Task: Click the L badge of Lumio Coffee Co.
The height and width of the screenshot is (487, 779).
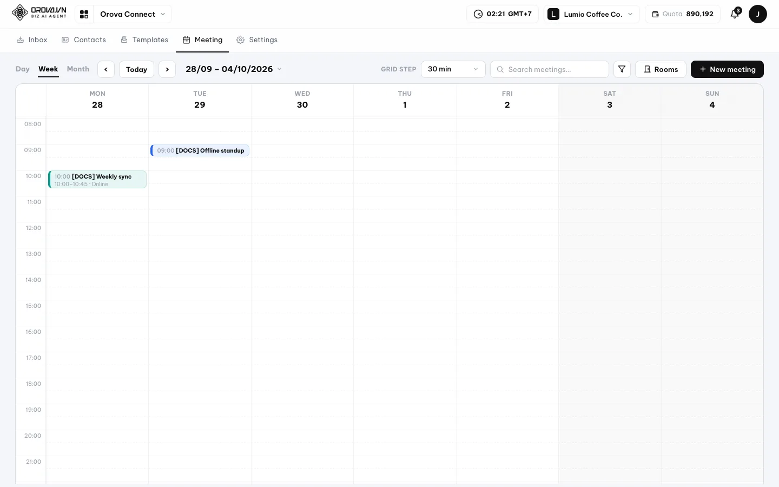Action: tap(553, 14)
